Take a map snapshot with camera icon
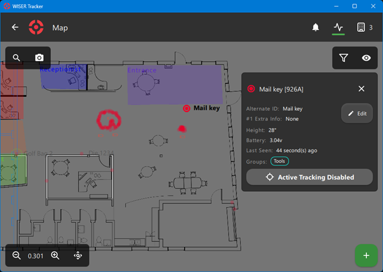Screen dimensions: 383x272 click(x=39, y=58)
